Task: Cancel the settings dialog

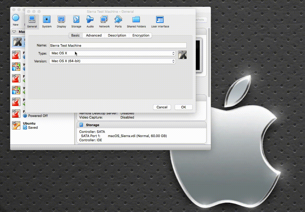Action: [x=162, y=107]
